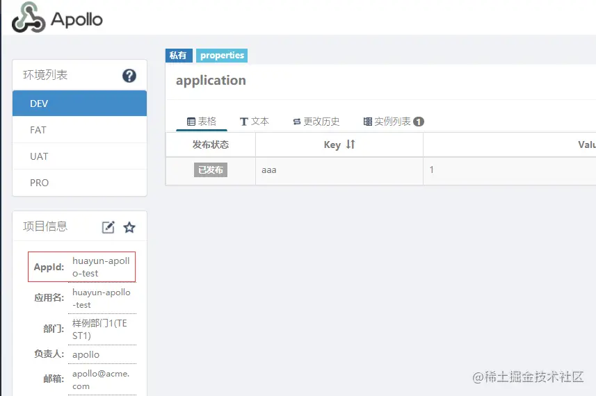596x396 pixels.
Task: Click the application namespace title
Action: click(x=211, y=81)
